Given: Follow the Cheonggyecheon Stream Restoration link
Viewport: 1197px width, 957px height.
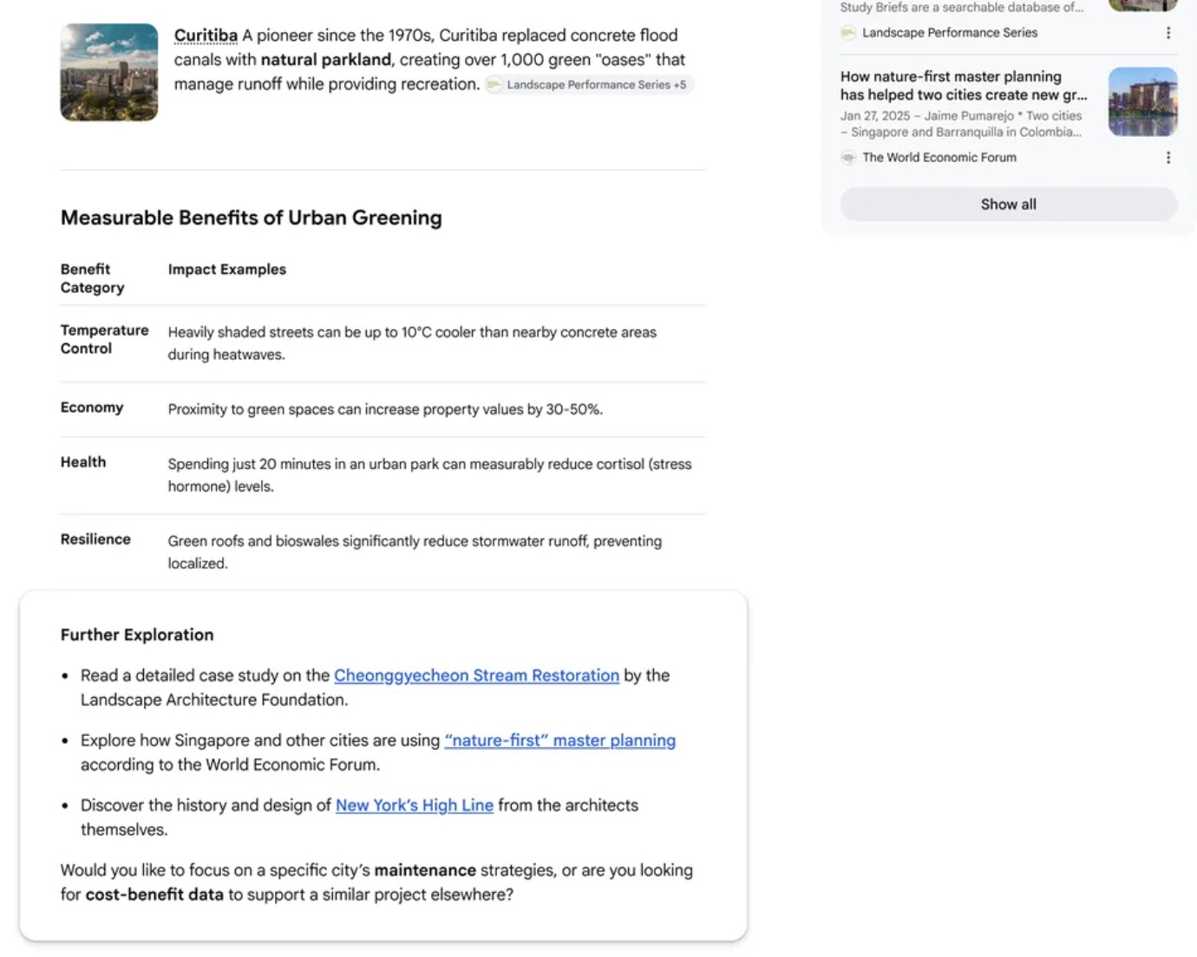Looking at the screenshot, I should coord(476,675).
